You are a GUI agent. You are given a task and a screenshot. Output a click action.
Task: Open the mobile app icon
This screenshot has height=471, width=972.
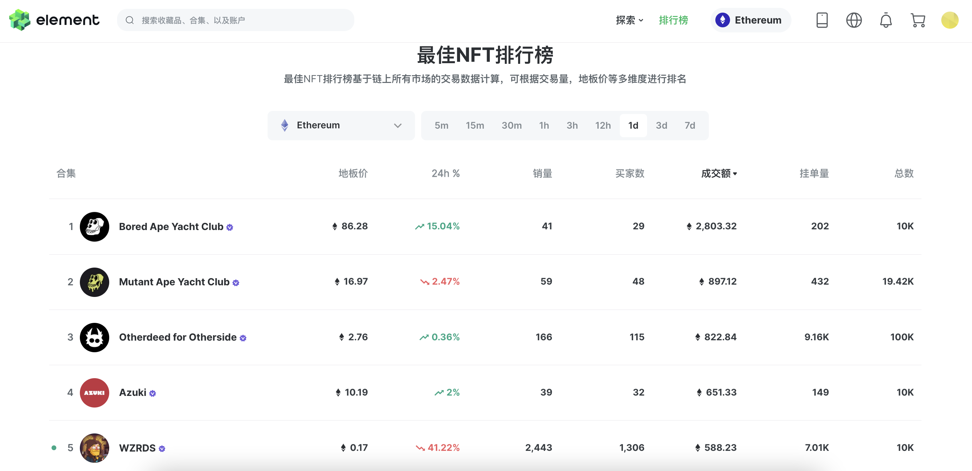[x=822, y=20]
